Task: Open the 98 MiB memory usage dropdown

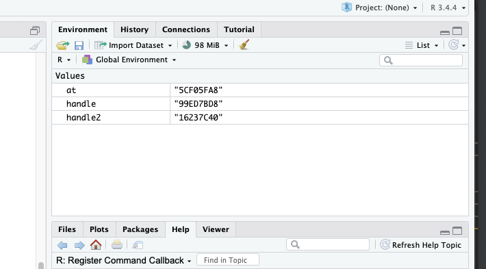Action: coord(205,45)
